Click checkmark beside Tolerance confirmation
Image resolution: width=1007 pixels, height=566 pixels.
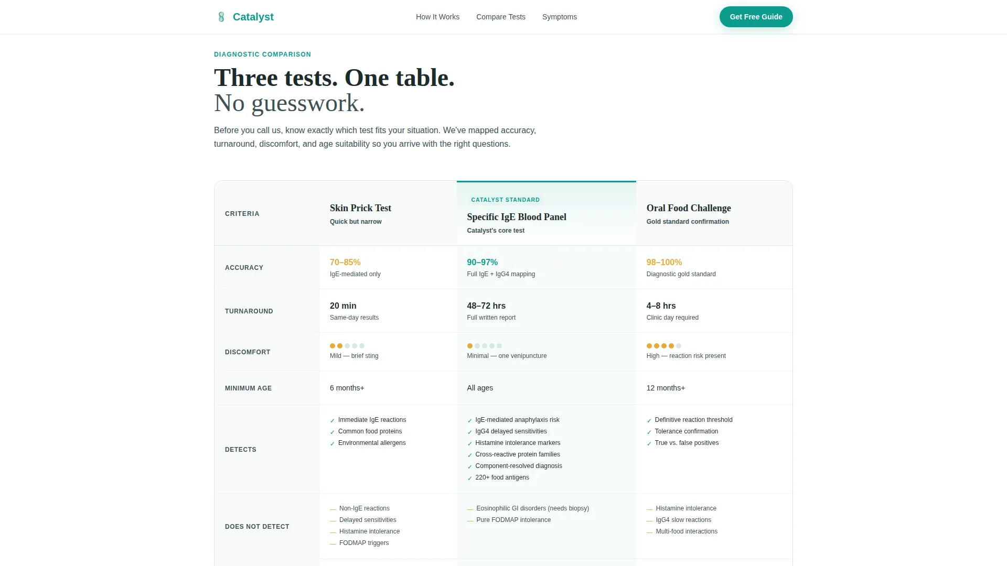tap(649, 432)
